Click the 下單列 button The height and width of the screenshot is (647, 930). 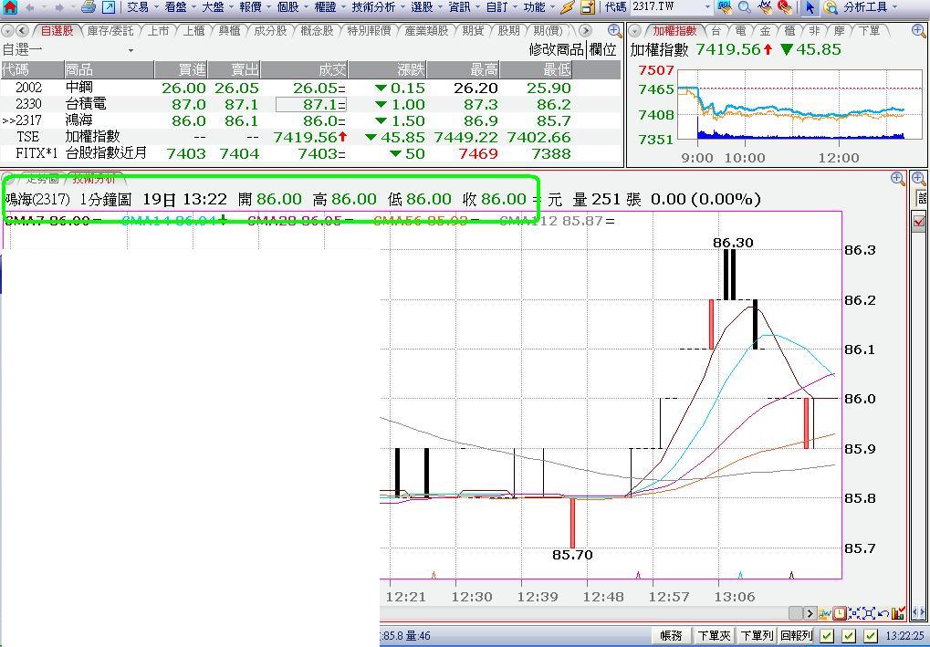(x=757, y=636)
